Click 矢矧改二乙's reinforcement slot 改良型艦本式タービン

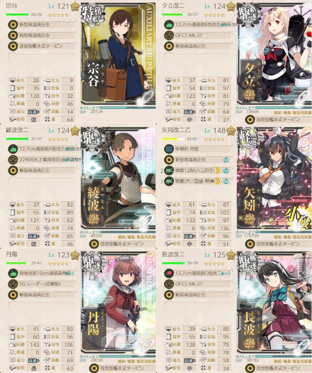click(x=278, y=244)
